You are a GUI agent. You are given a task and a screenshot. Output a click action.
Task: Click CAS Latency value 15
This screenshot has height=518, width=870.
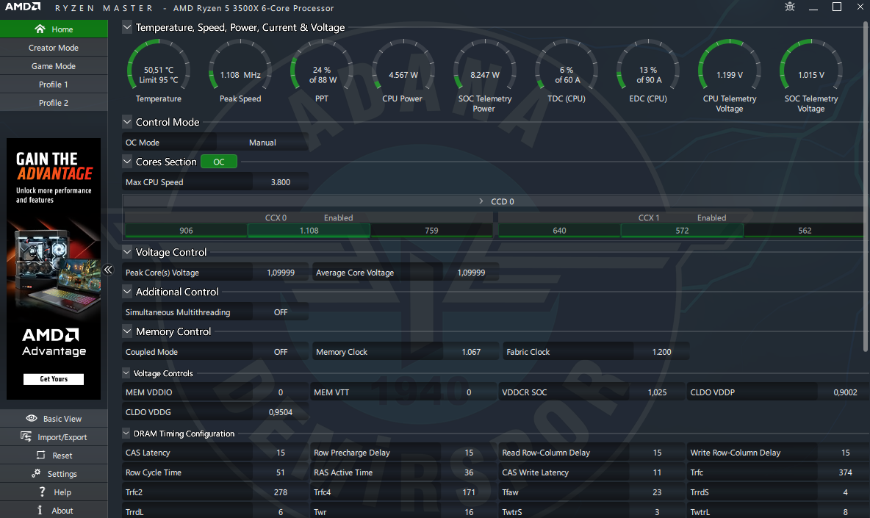[x=281, y=453]
